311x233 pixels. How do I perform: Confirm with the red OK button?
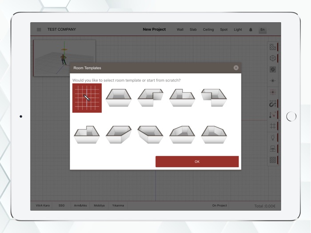(197, 162)
